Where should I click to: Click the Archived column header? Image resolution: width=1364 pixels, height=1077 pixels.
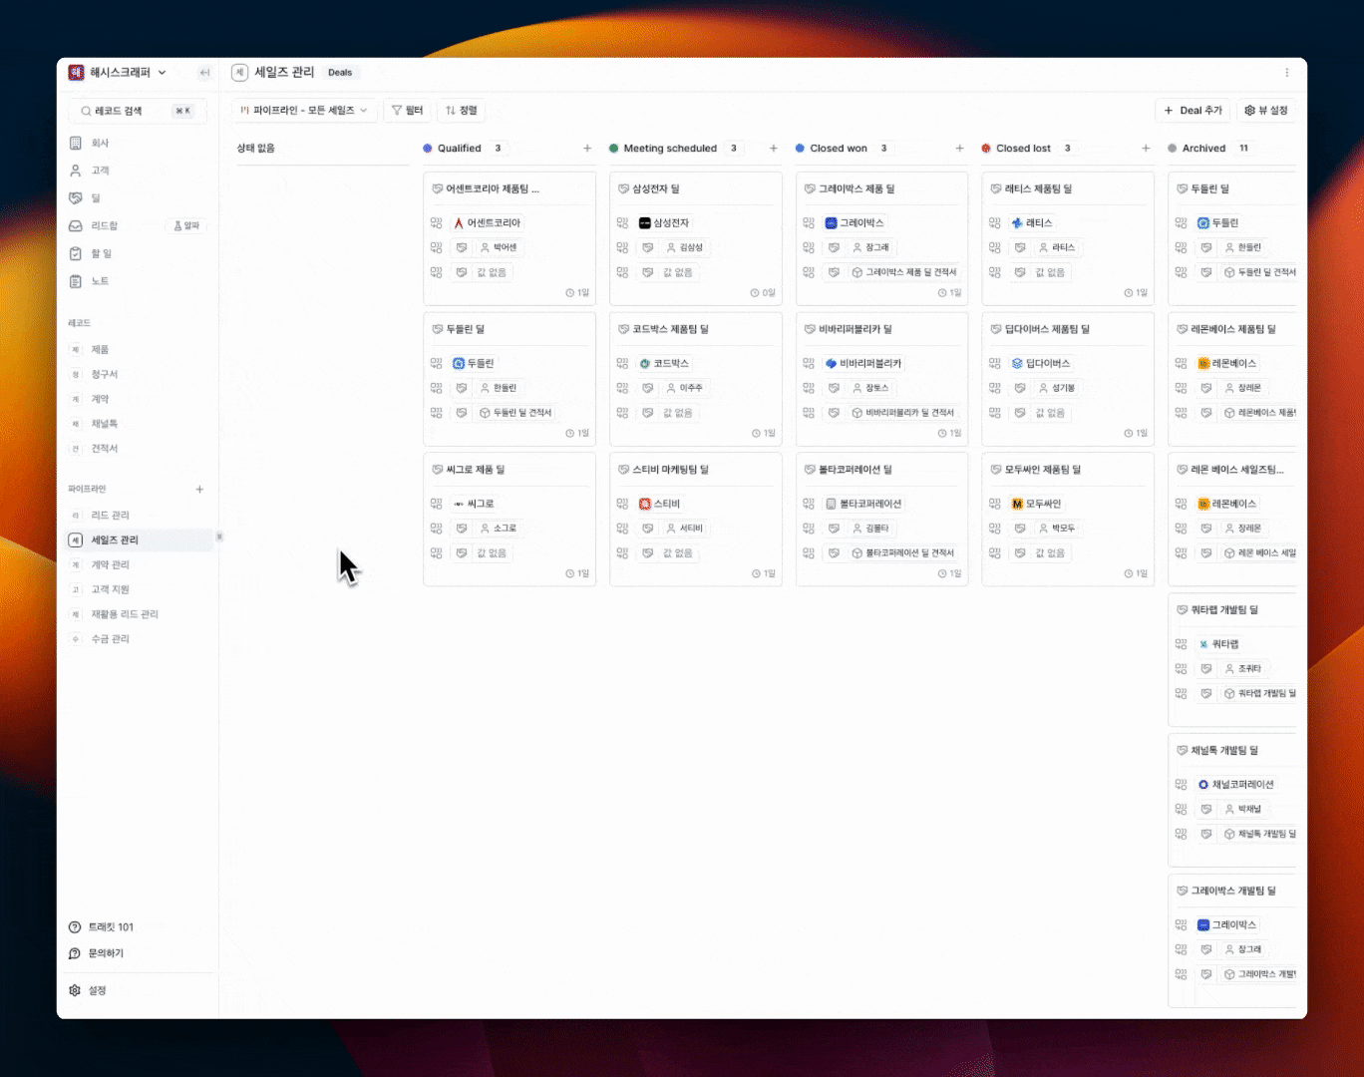coord(1203,149)
